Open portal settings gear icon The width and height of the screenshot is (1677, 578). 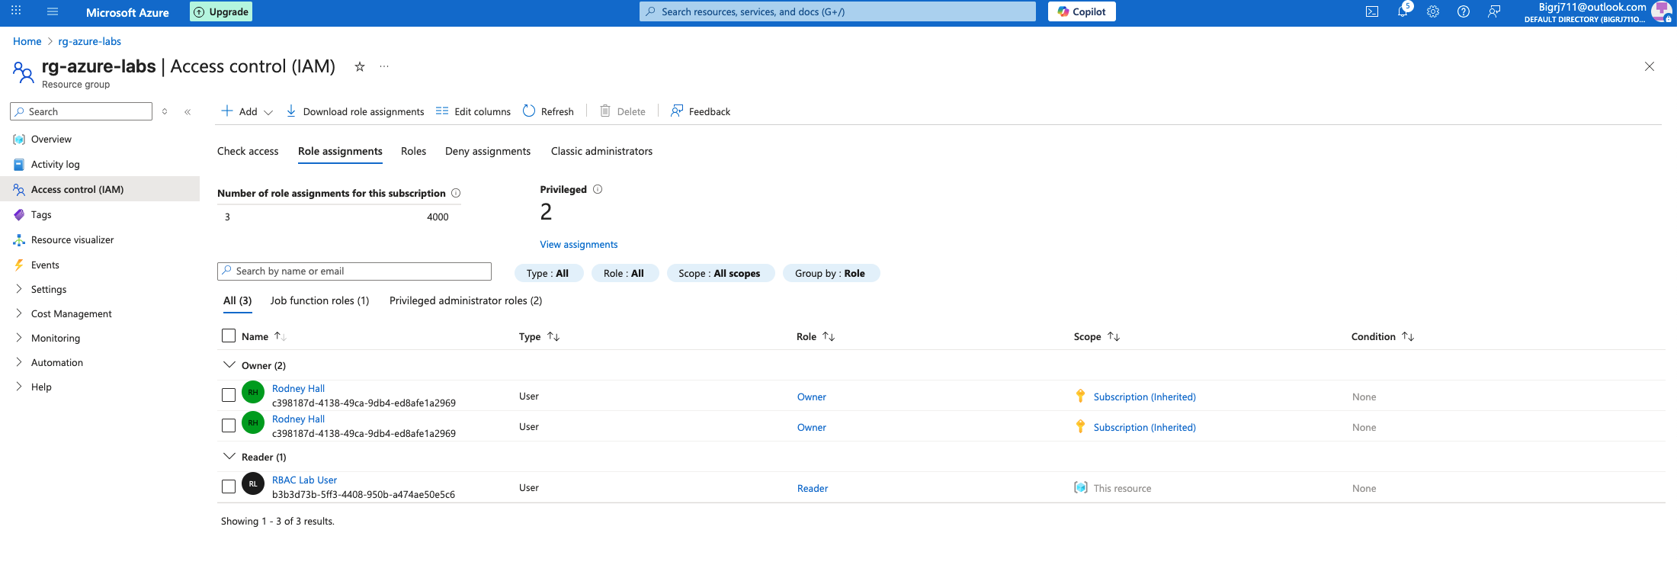(x=1433, y=11)
